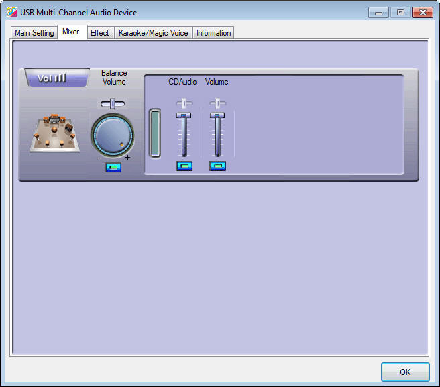
Task: Toggle the CDAudio mute button
Action: coord(184,166)
